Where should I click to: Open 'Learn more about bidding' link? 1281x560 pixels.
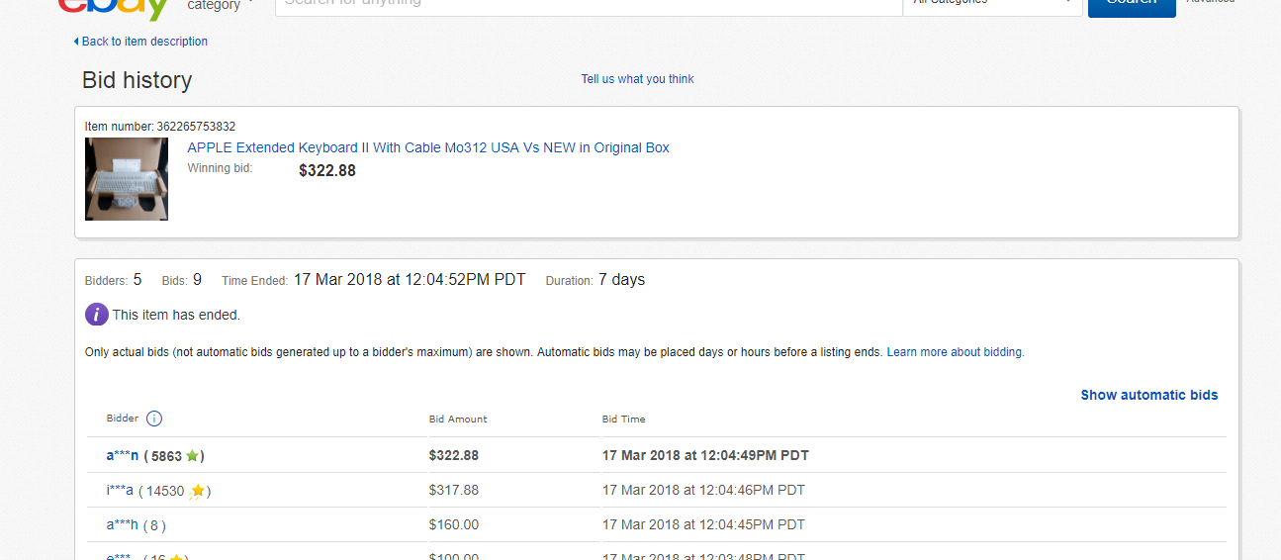[x=954, y=352]
